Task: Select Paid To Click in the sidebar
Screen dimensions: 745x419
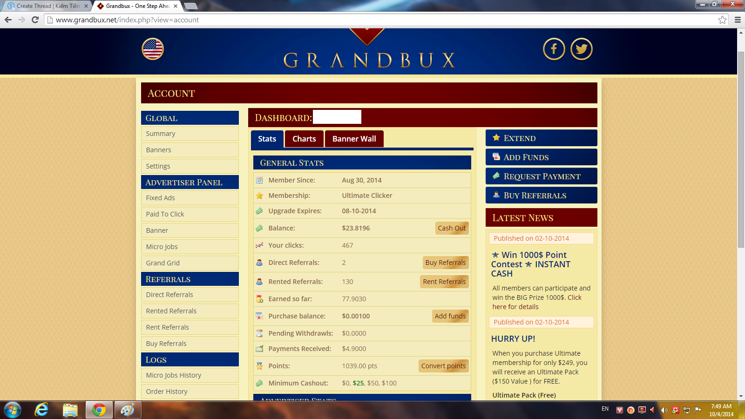Action: (190, 214)
